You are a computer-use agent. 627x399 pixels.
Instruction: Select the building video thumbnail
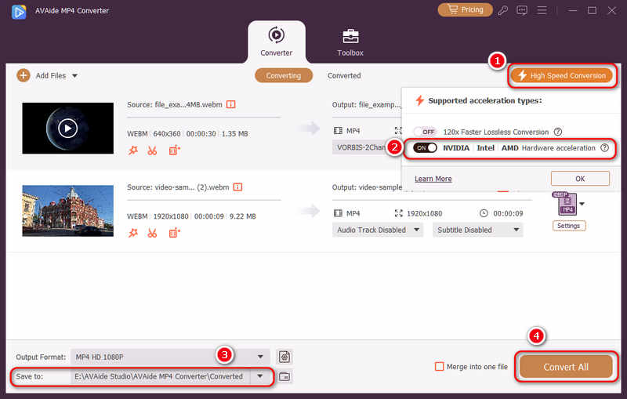pos(67,211)
